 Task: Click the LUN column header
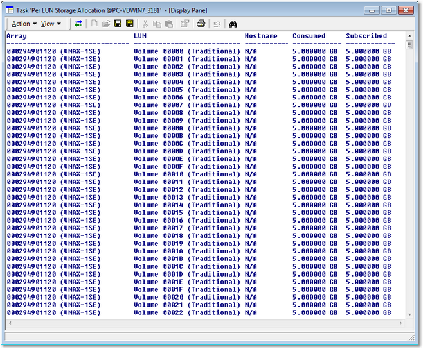[x=140, y=36]
